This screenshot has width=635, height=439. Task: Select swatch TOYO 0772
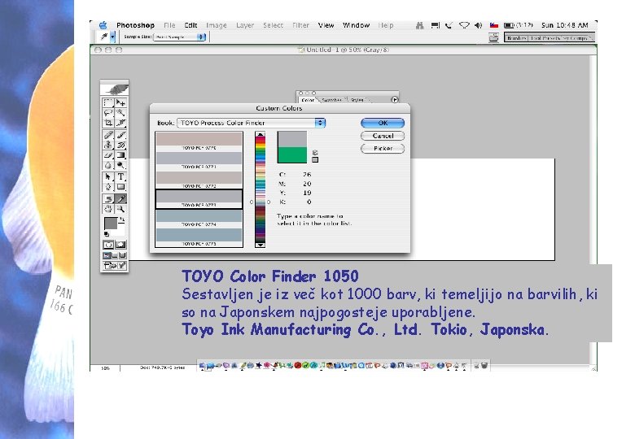[x=199, y=180]
